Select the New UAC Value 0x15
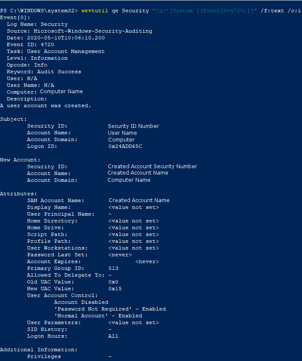302x361 pixels. tap(115, 289)
